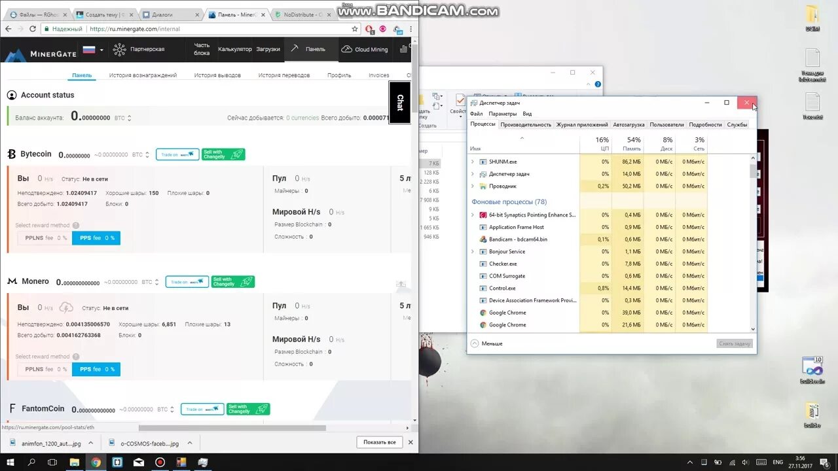Open the Windows Start menu

pyautogui.click(x=10, y=462)
